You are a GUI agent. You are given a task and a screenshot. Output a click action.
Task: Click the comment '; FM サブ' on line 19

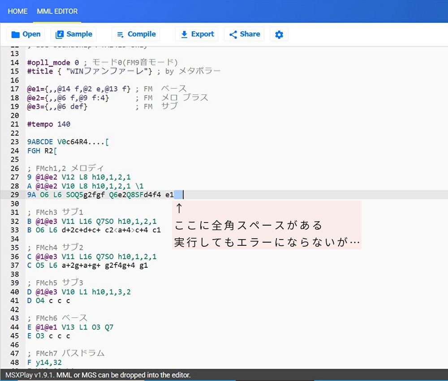(156, 107)
